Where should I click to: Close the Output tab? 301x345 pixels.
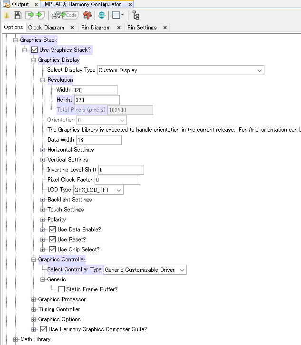(x=36, y=4)
